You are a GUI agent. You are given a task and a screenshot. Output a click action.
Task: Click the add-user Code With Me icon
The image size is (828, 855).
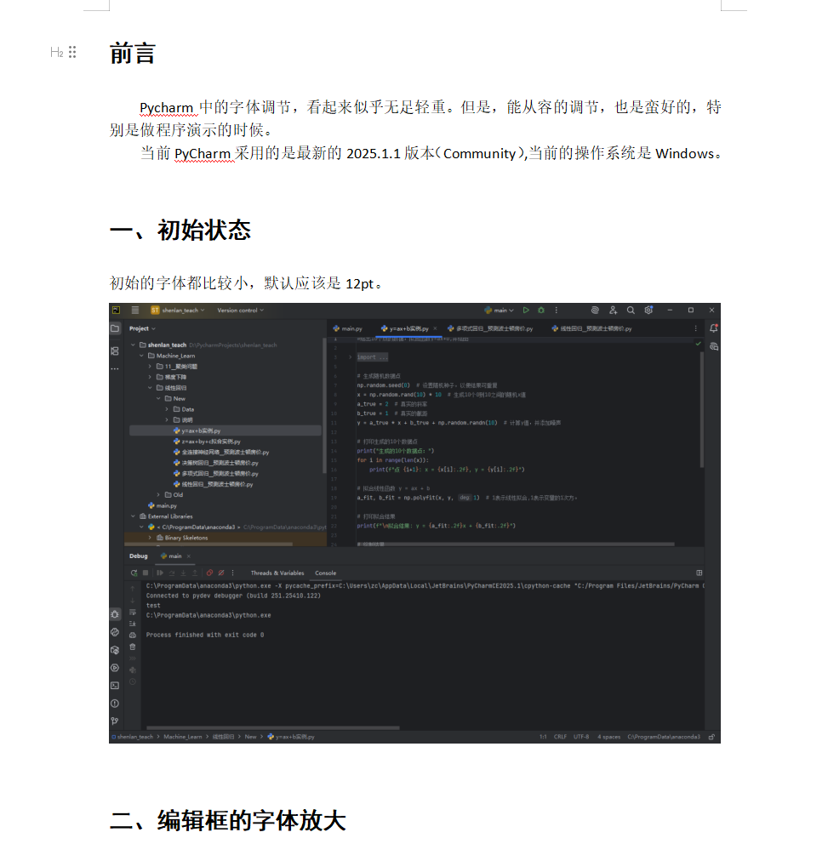pyautogui.click(x=613, y=311)
